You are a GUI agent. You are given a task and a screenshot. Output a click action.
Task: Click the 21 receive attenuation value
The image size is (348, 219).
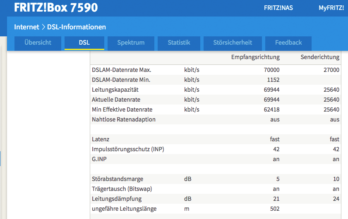click(276, 199)
